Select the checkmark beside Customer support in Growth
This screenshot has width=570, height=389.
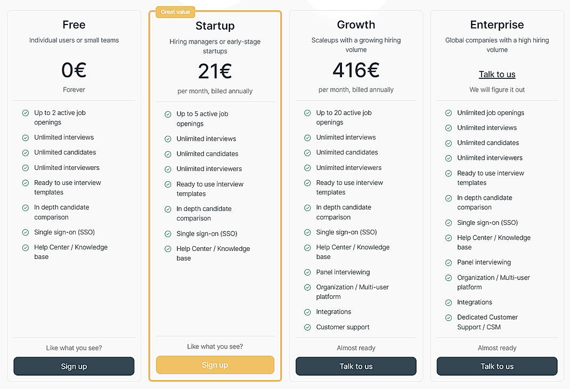307,327
